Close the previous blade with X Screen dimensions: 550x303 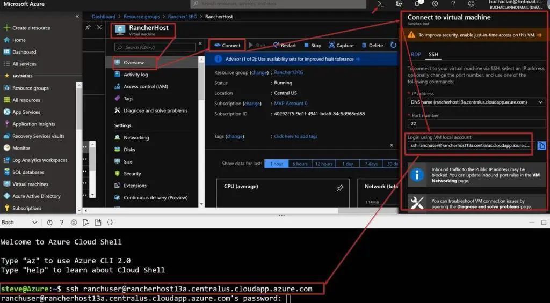[99, 27]
